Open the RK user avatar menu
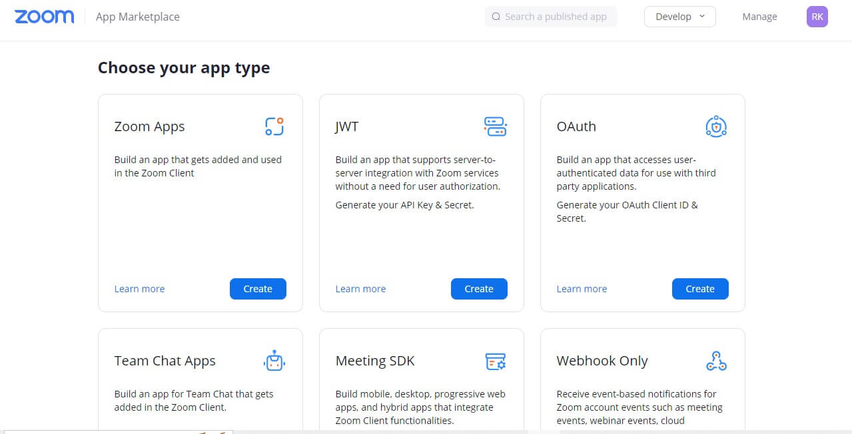Screen dimensions: 852x434 coord(817,17)
